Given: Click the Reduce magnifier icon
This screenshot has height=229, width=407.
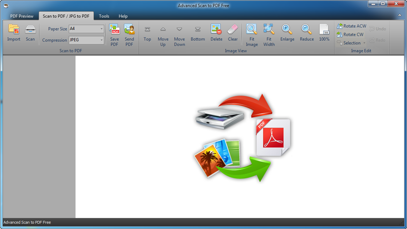Looking at the screenshot, I should click(306, 29).
